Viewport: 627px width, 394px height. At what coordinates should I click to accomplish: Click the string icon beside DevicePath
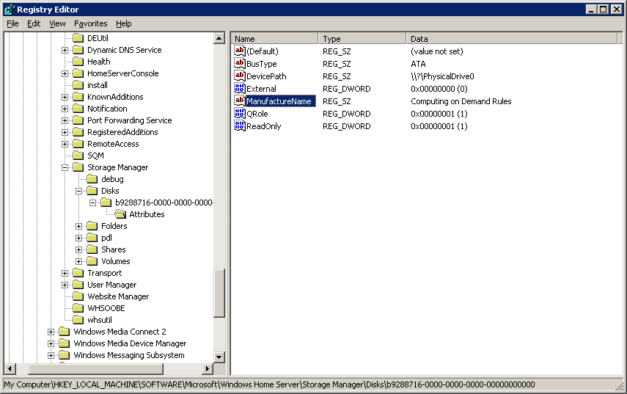[240, 76]
